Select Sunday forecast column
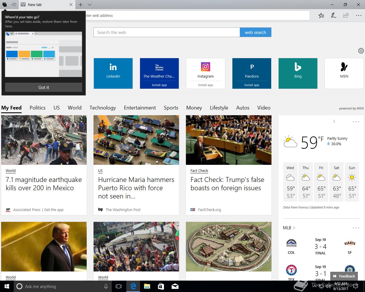The width and height of the screenshot is (365, 292). (x=352, y=182)
